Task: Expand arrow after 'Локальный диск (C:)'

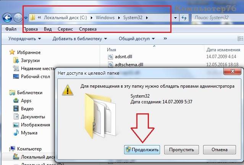Action: pos(92,18)
